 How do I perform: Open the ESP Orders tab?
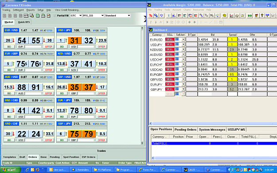point(89,157)
